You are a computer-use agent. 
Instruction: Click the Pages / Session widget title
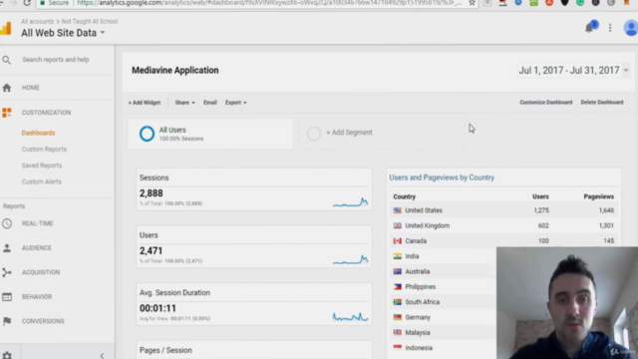[165, 350]
